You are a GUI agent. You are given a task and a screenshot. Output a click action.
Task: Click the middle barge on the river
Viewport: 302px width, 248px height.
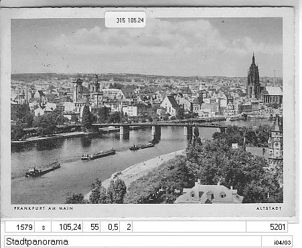click(x=98, y=154)
